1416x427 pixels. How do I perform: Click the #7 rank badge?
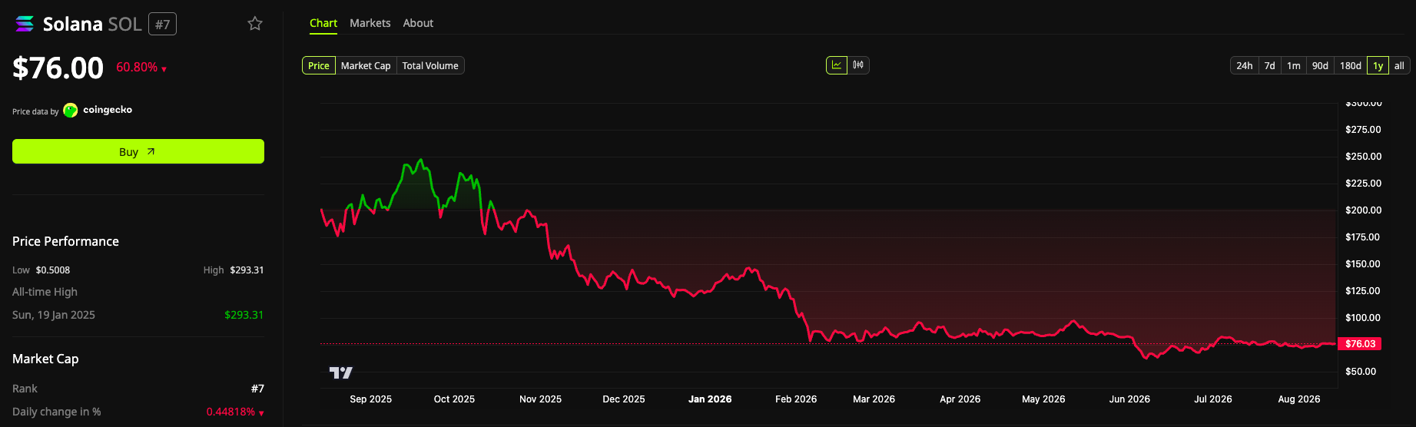(x=162, y=25)
